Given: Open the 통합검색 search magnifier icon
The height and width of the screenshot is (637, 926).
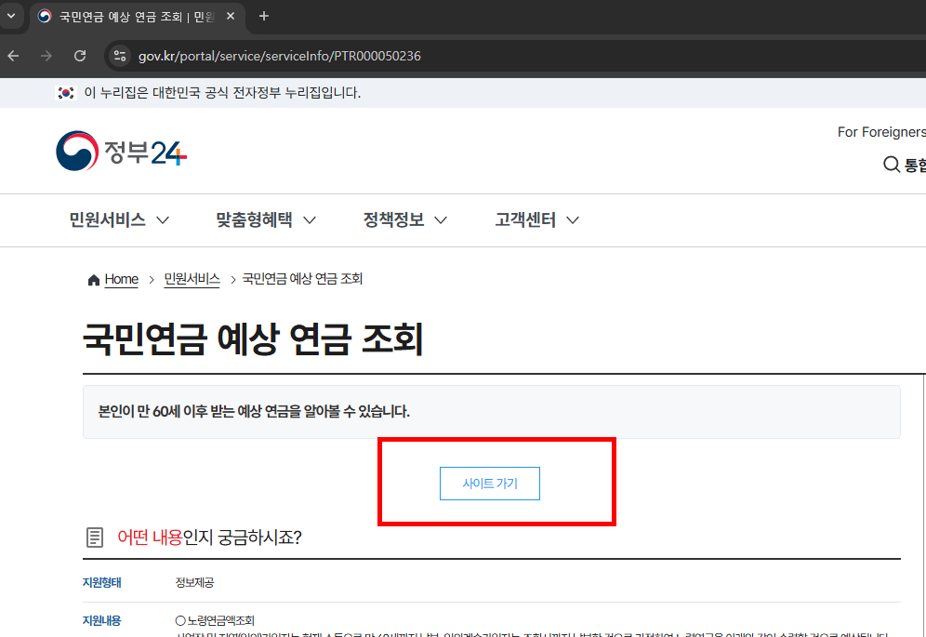Looking at the screenshot, I should (x=892, y=164).
